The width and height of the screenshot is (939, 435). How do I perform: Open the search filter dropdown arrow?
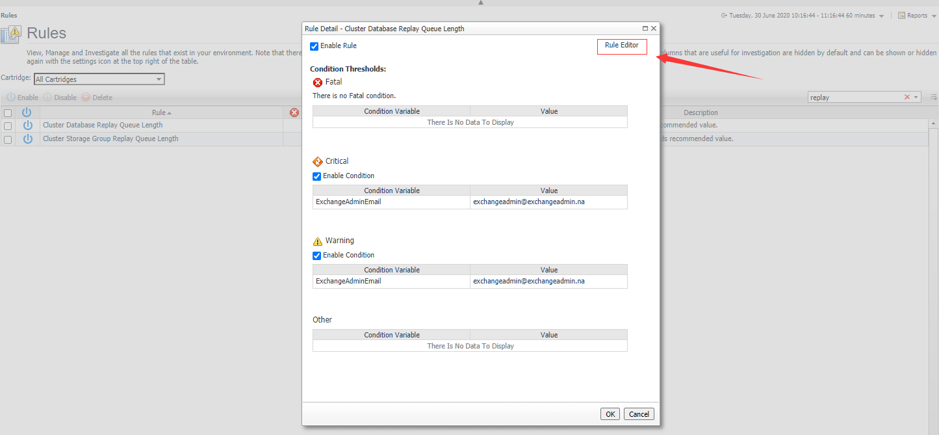(x=916, y=96)
